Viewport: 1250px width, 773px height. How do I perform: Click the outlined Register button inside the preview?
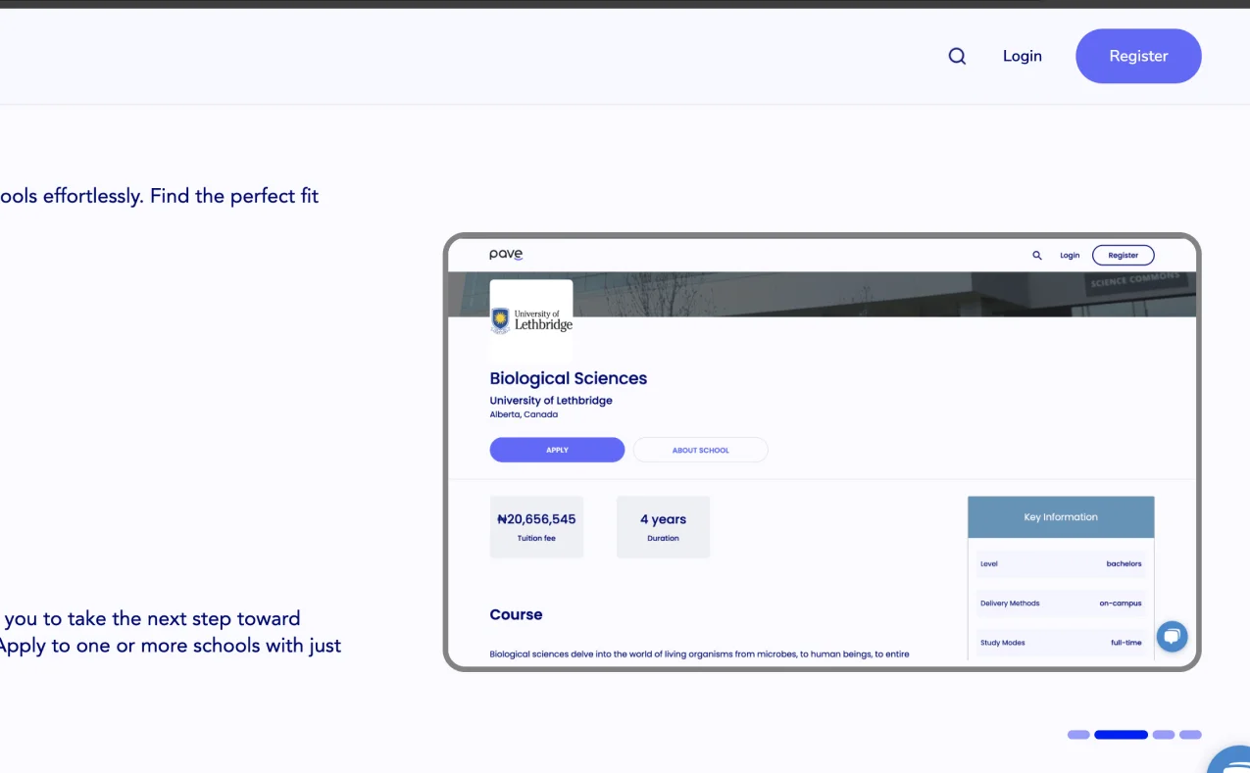(x=1123, y=256)
